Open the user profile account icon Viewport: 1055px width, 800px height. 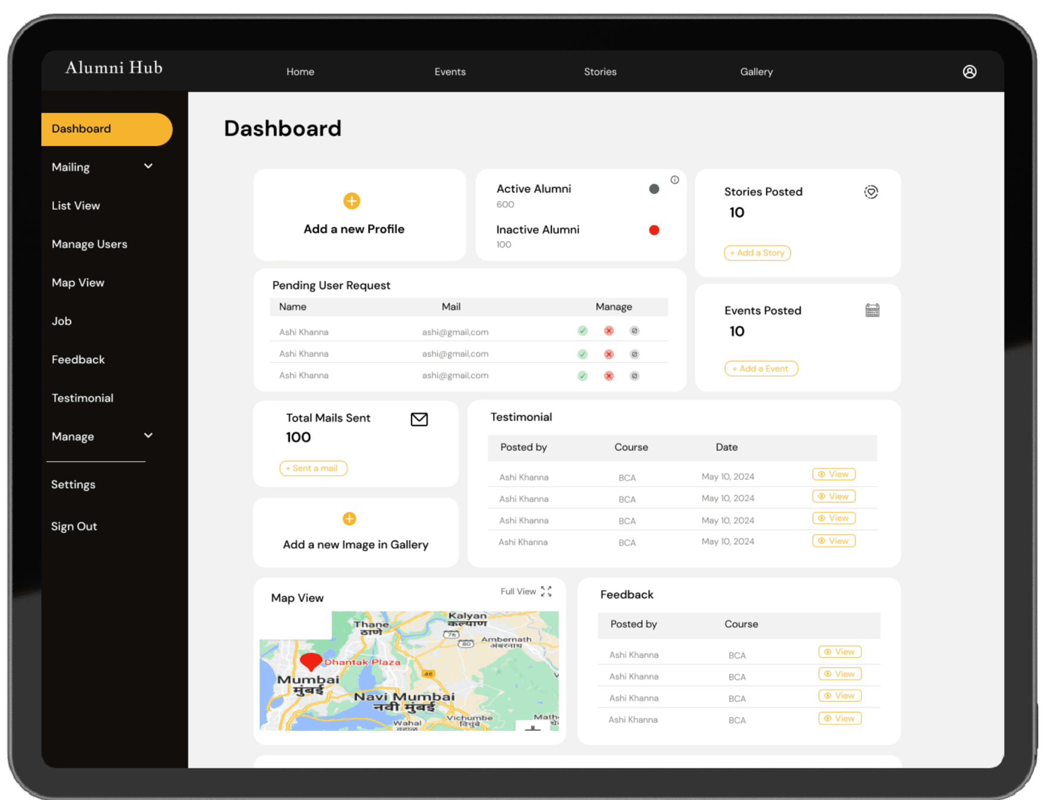pos(969,72)
